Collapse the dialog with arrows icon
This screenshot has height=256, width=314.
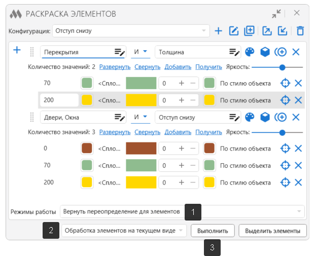(x=276, y=14)
